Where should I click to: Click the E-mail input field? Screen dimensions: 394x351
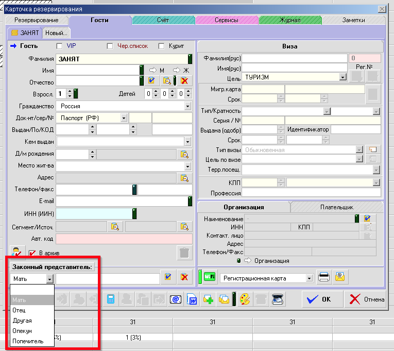pos(121,202)
